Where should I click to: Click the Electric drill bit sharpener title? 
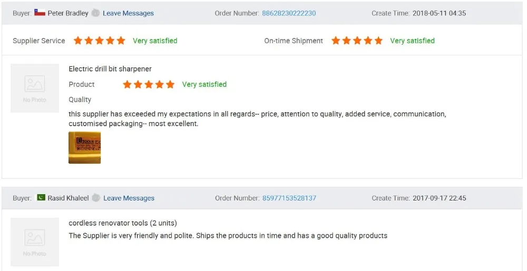[x=110, y=69]
